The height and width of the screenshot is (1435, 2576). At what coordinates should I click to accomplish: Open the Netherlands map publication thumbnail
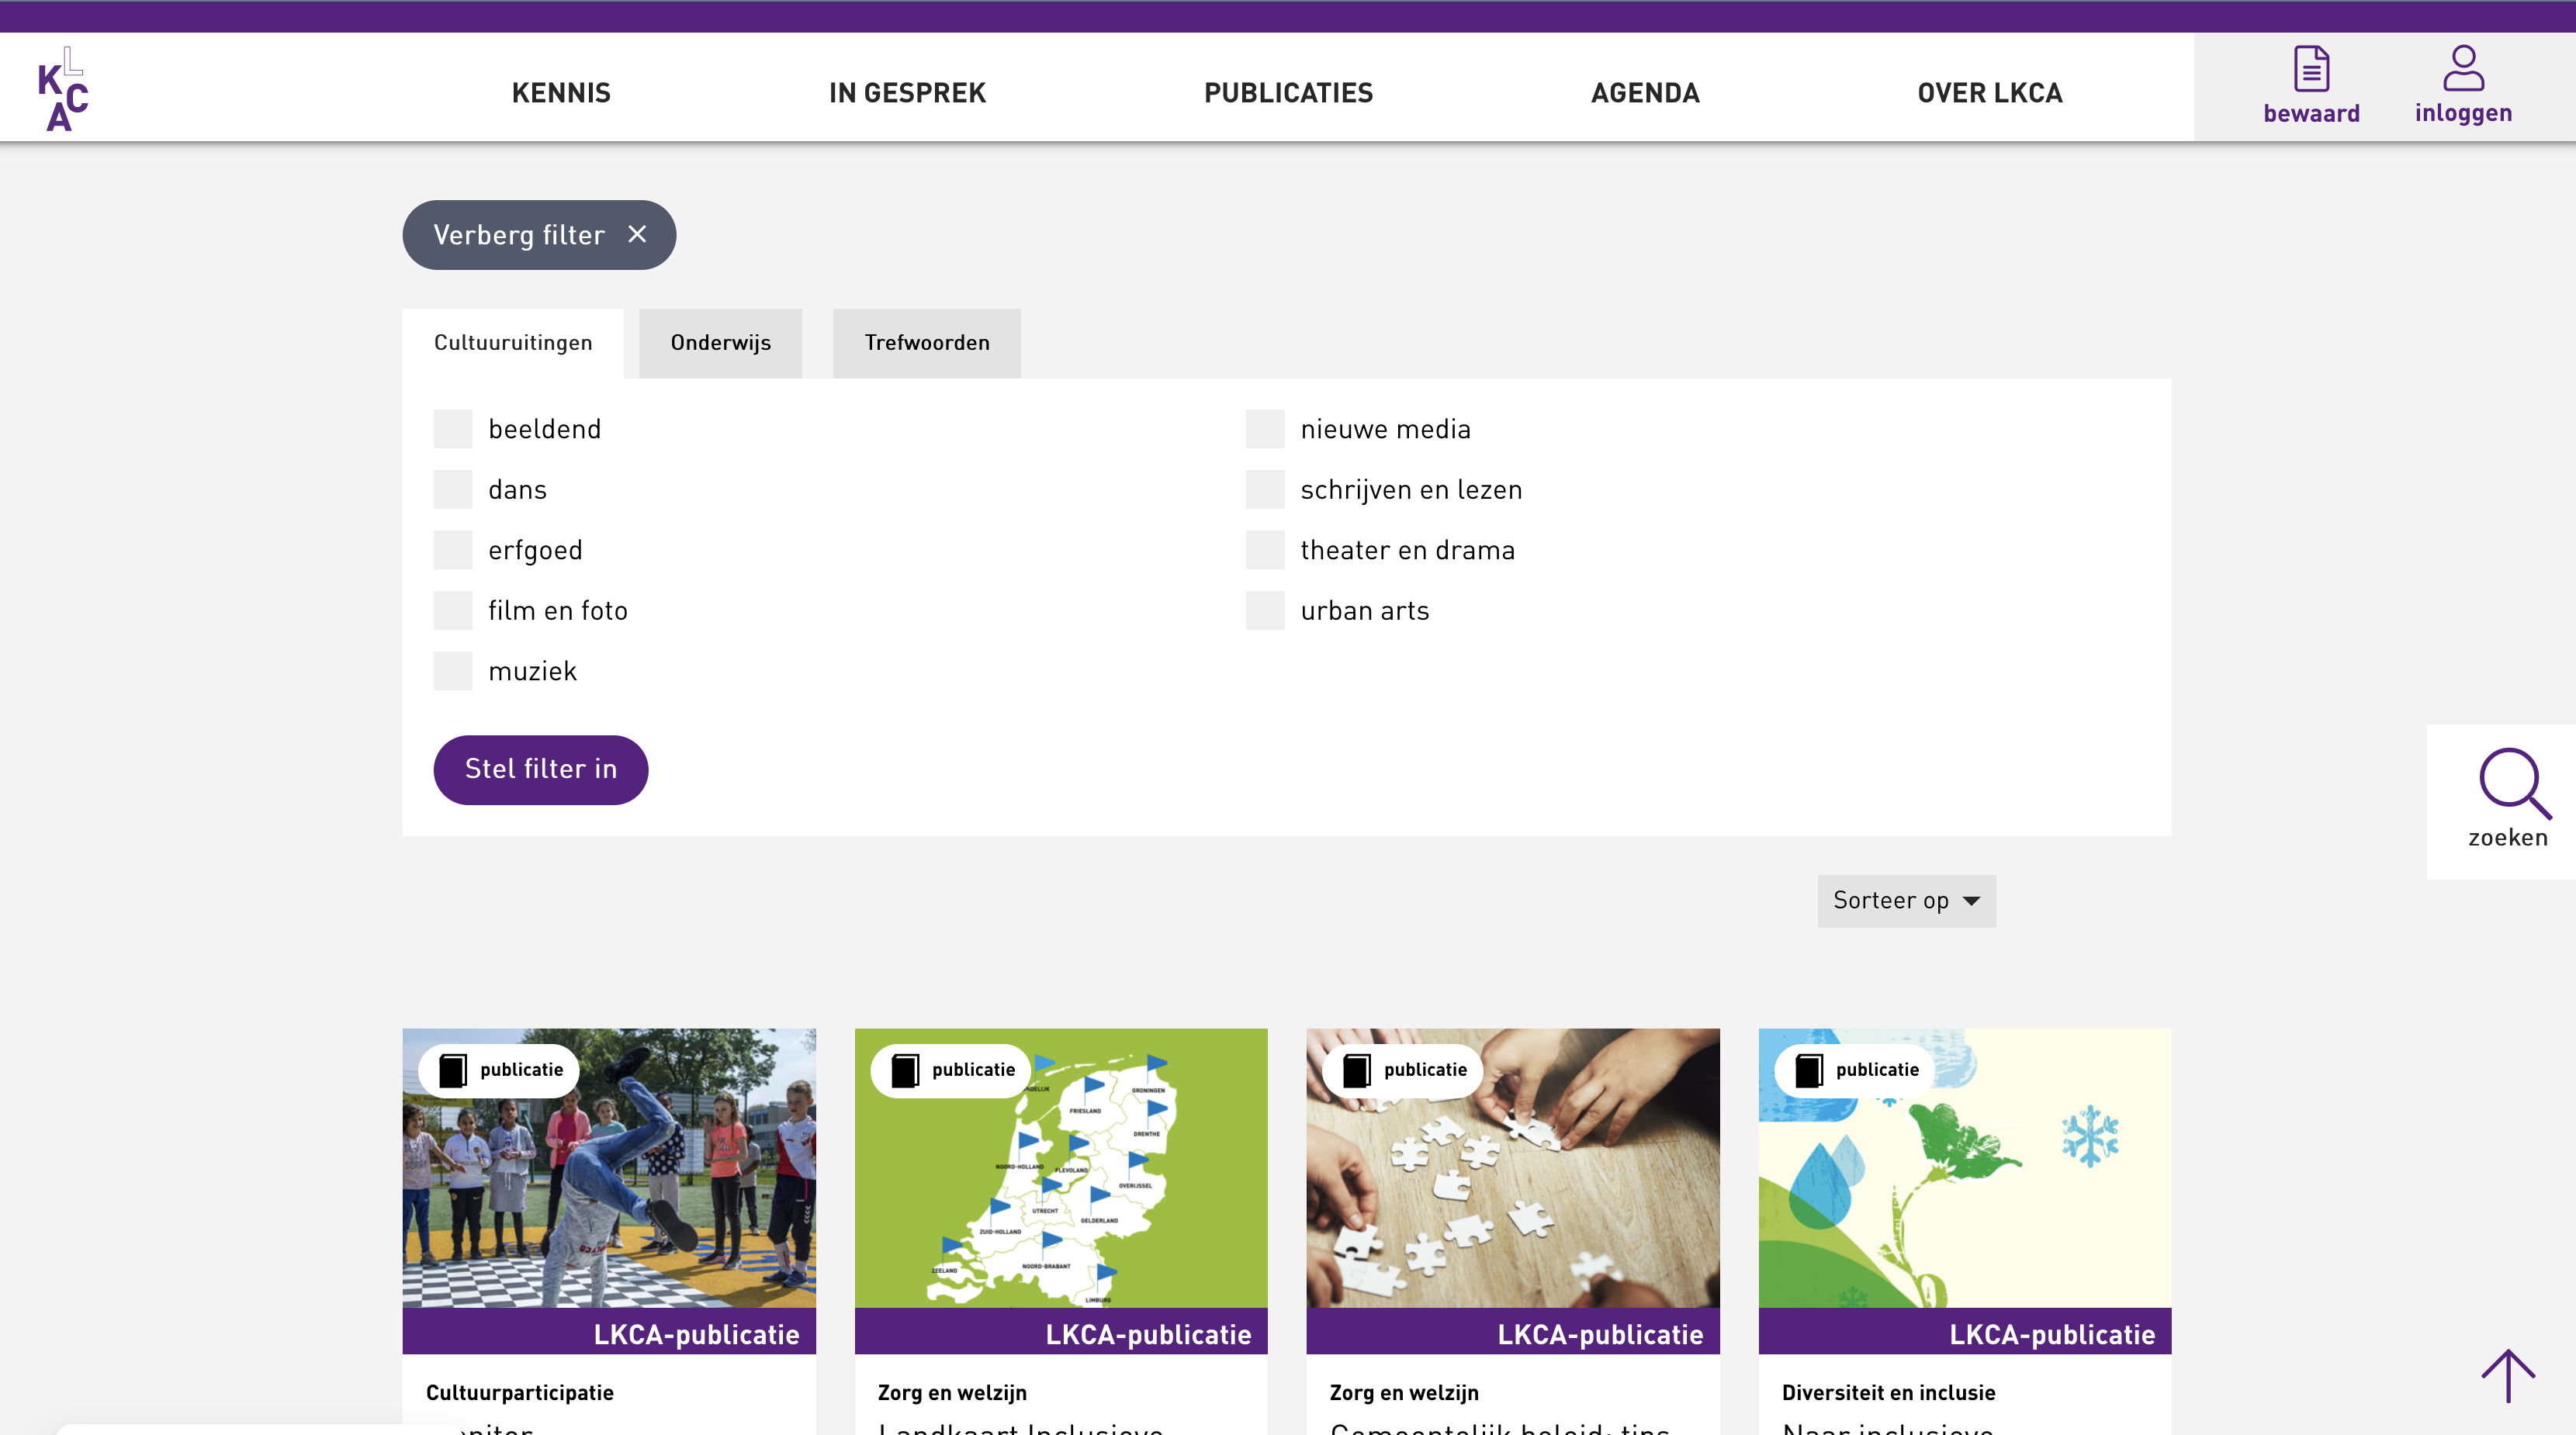(1061, 1167)
